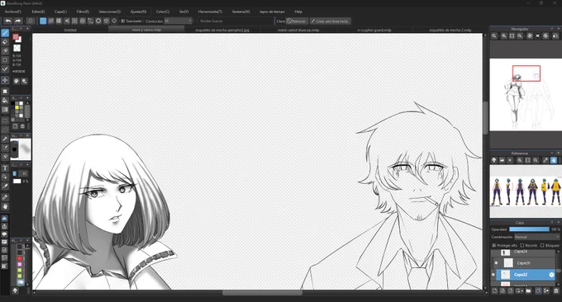This screenshot has height=302, width=562.
Task: Click the character reference image
Action: pyautogui.click(x=526, y=191)
